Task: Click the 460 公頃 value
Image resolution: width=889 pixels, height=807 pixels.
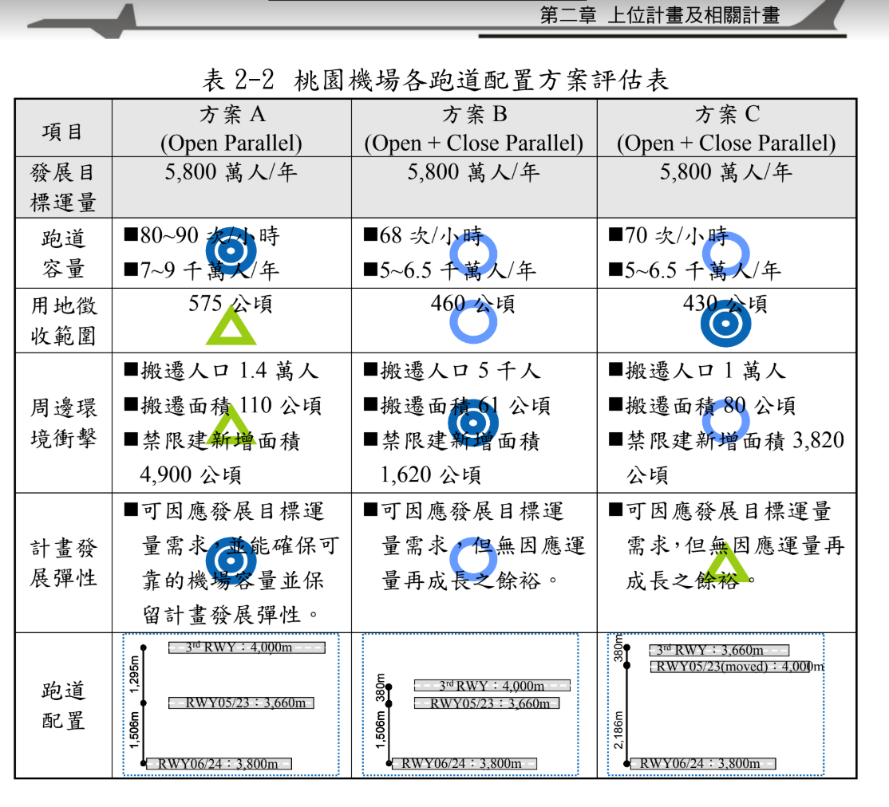Action: 473,304
